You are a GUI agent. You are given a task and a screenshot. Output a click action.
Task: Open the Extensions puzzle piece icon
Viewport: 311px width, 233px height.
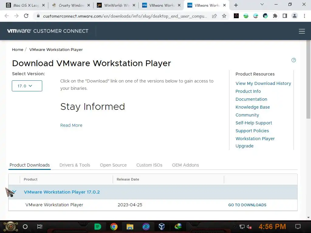[275, 16]
